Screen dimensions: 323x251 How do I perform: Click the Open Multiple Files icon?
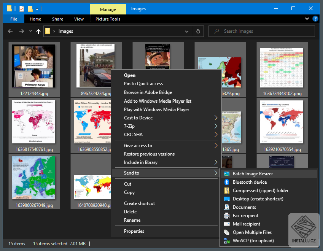(227, 232)
